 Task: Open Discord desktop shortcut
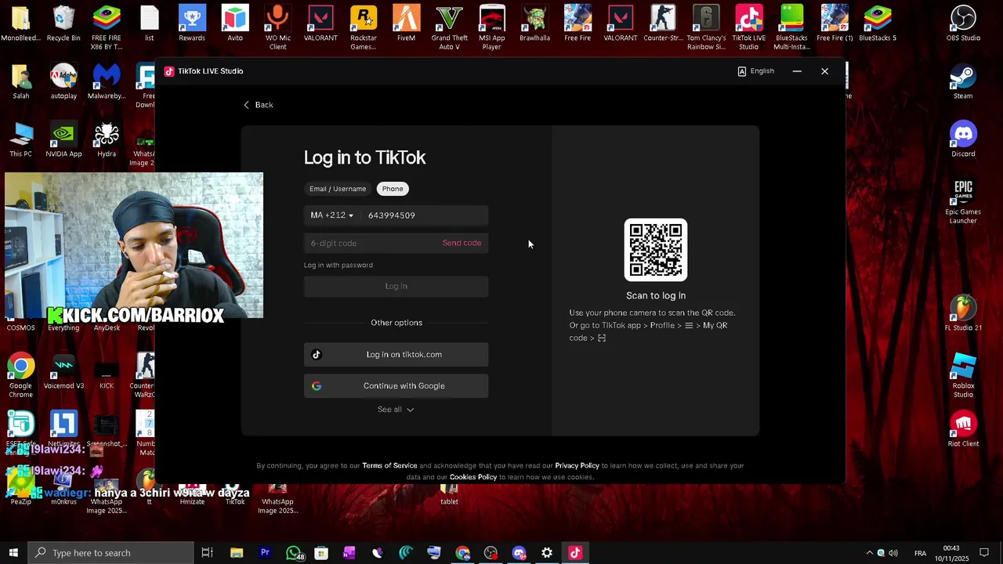963,139
